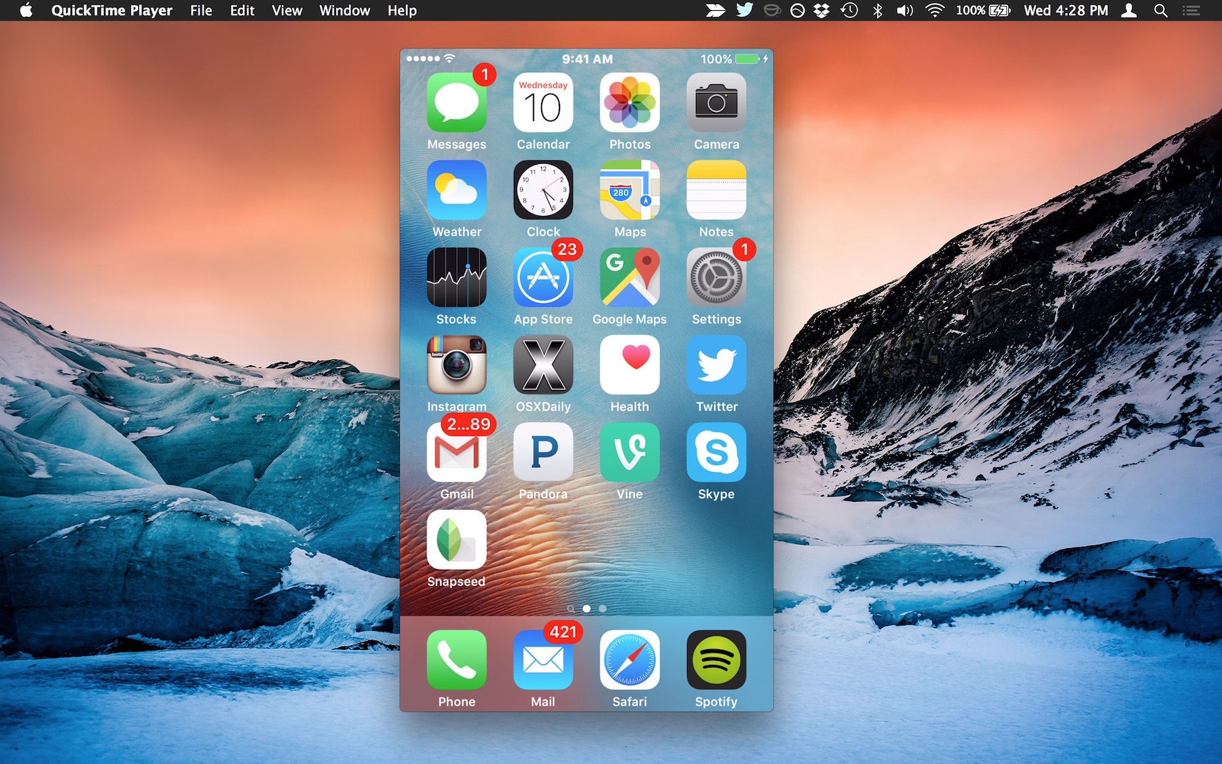Open the user account menu icon
The width and height of the screenshot is (1222, 764).
[1129, 10]
